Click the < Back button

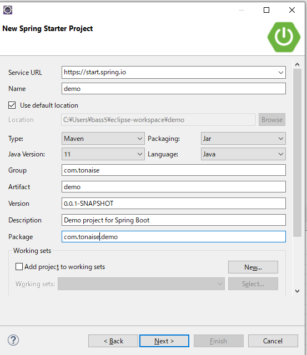point(113,341)
